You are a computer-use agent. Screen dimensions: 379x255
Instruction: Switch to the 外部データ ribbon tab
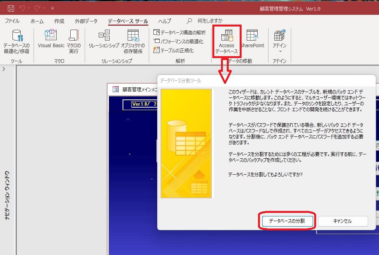coord(86,21)
